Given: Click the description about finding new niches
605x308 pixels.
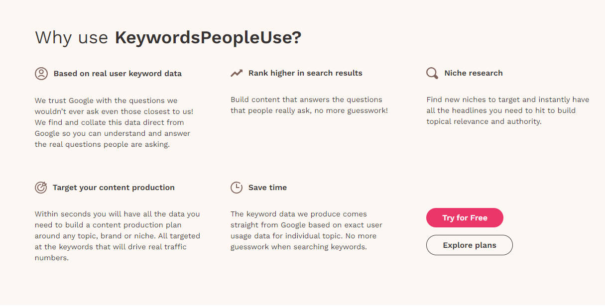Looking at the screenshot, I should click(x=508, y=110).
